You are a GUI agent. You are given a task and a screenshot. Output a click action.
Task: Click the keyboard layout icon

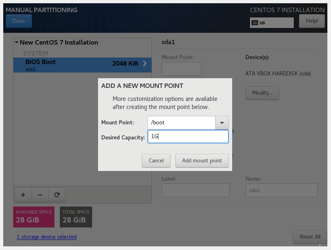tap(255, 23)
